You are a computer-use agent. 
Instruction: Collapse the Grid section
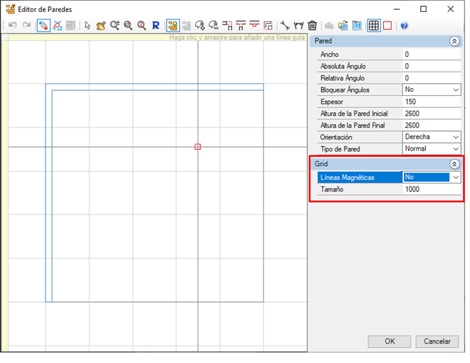point(455,164)
